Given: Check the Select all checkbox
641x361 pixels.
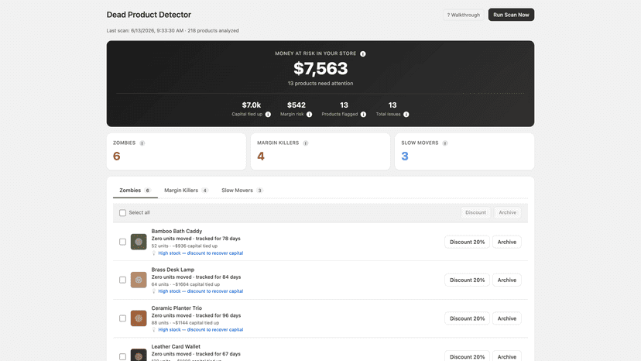Looking at the screenshot, I should [122, 213].
